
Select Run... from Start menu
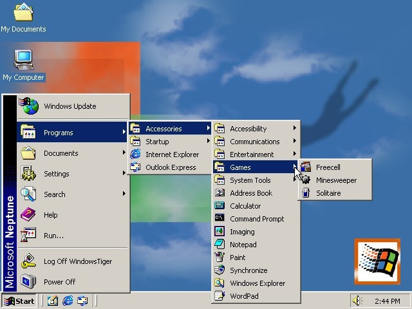pyautogui.click(x=73, y=235)
